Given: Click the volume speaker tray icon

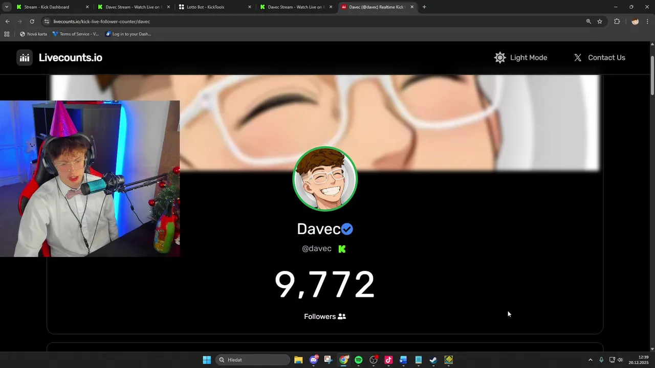Looking at the screenshot, I should [x=620, y=360].
